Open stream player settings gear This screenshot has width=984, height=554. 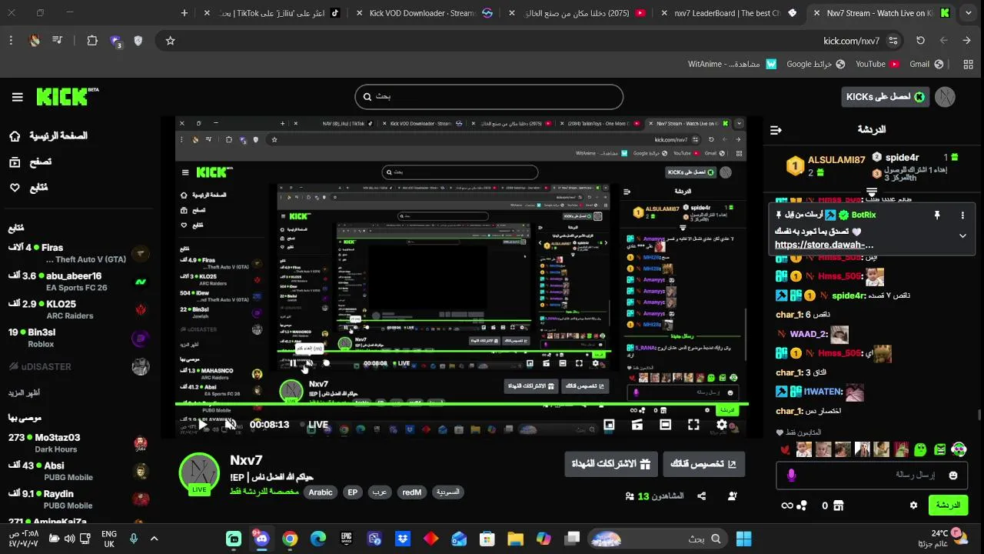click(x=722, y=425)
